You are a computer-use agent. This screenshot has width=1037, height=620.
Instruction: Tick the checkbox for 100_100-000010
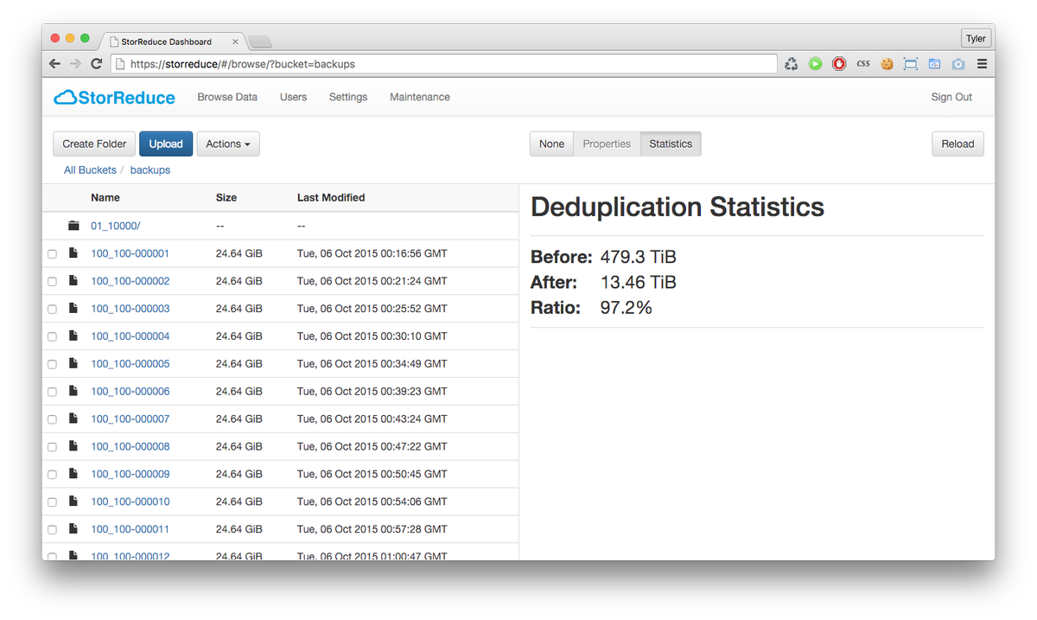coord(52,502)
